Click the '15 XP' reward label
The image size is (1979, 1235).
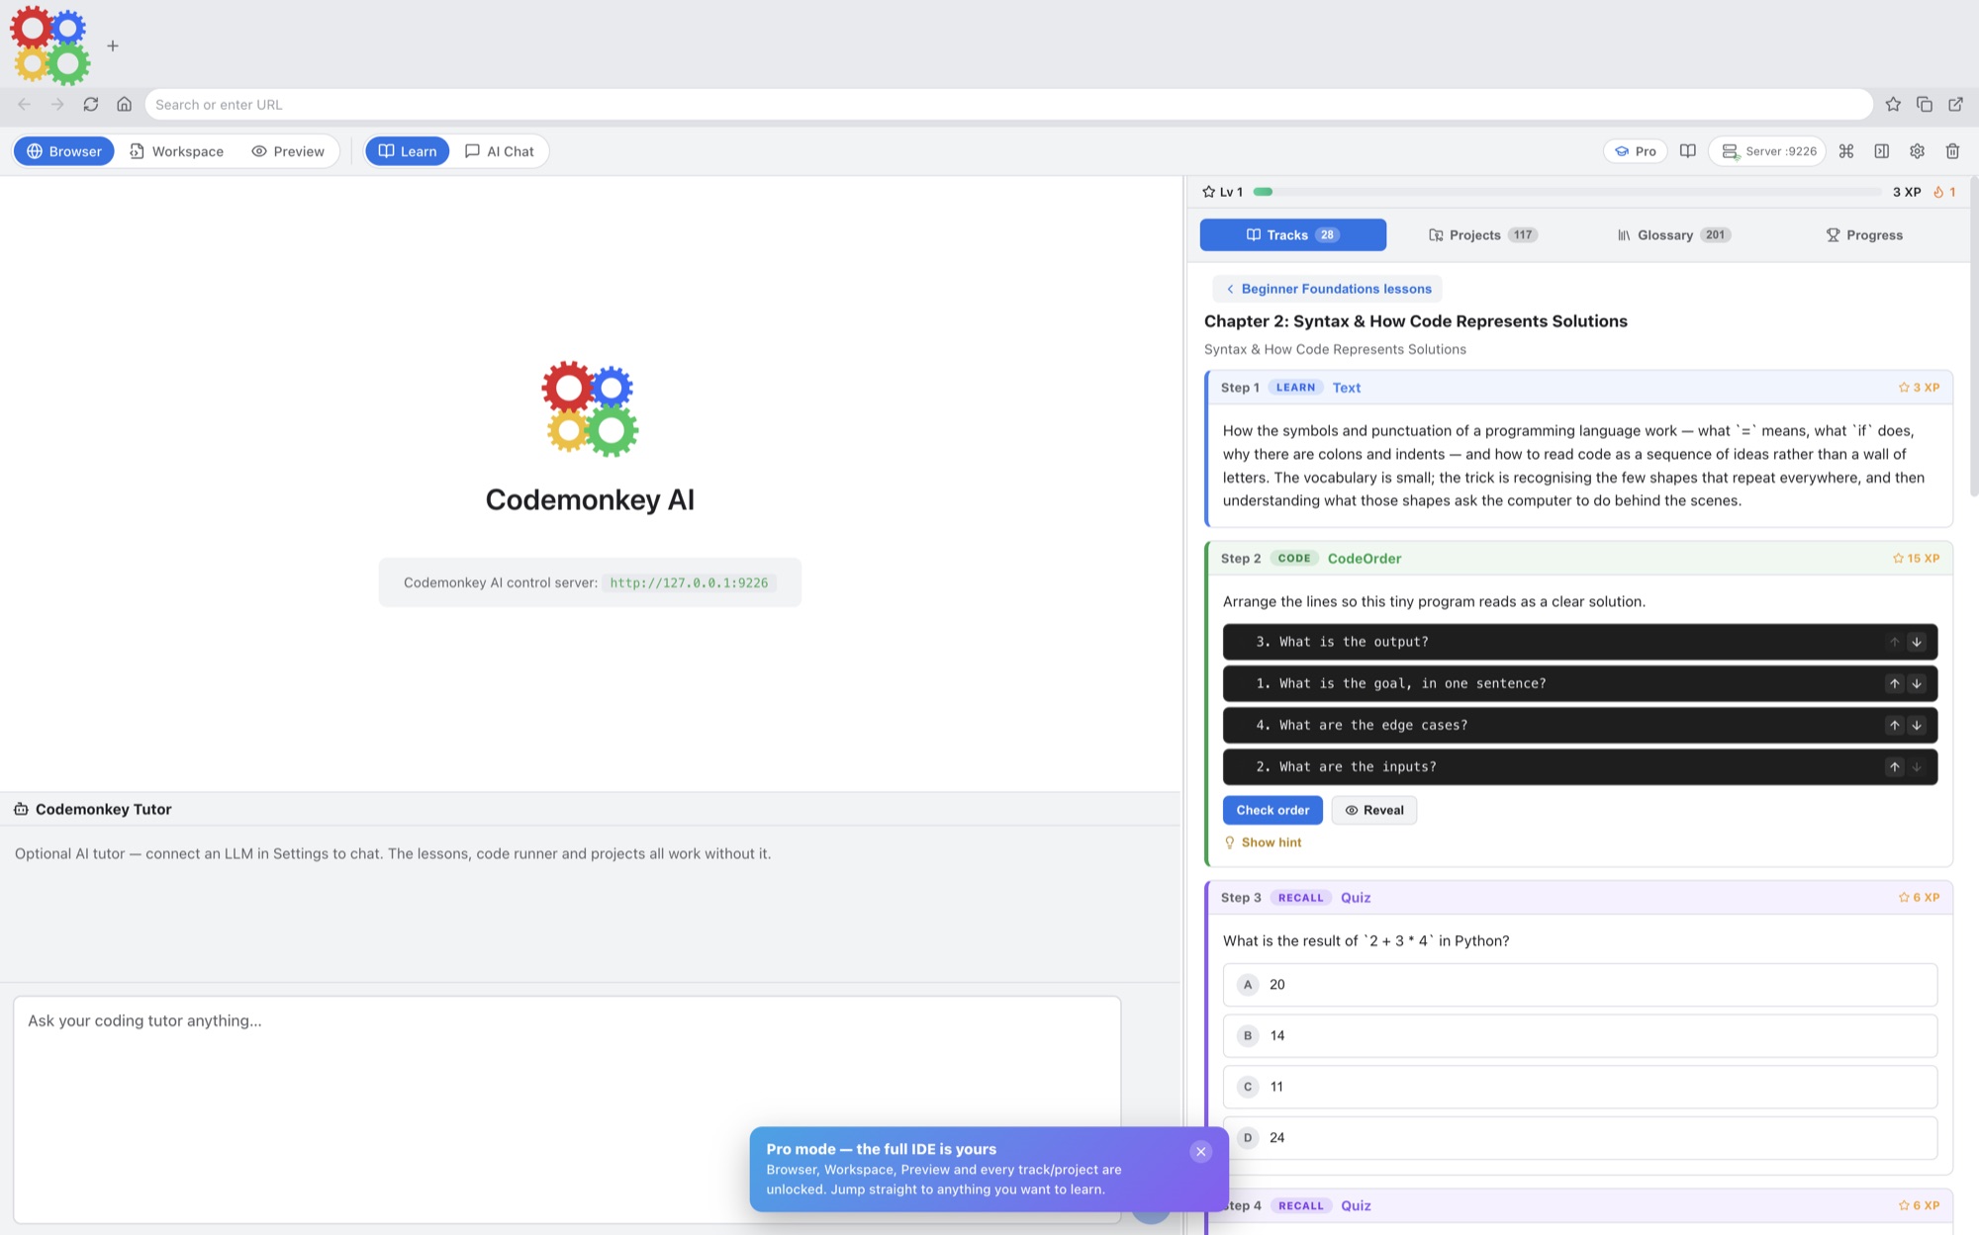[1916, 559]
